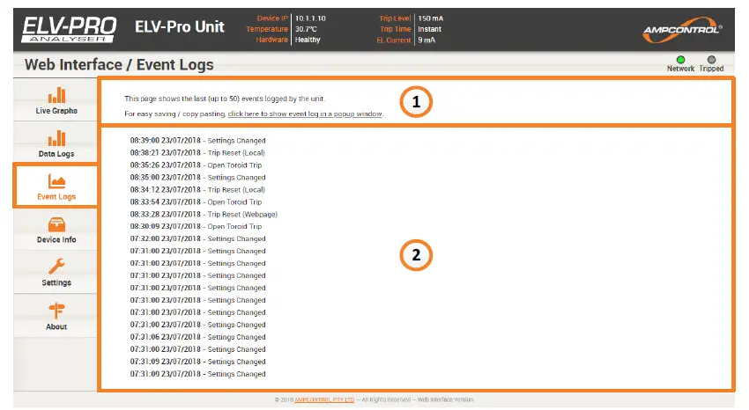Follow the AMPCONTROL PTY LTD footer link
The image size is (749, 410).
click(x=324, y=399)
